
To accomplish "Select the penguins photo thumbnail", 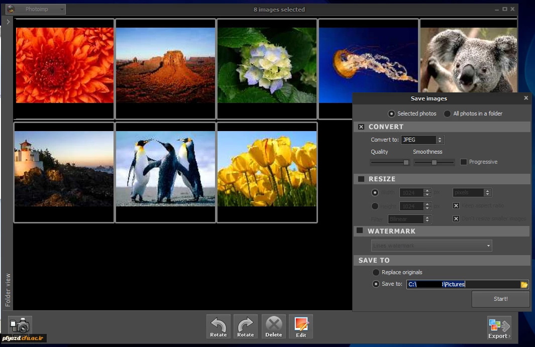I will (166, 169).
